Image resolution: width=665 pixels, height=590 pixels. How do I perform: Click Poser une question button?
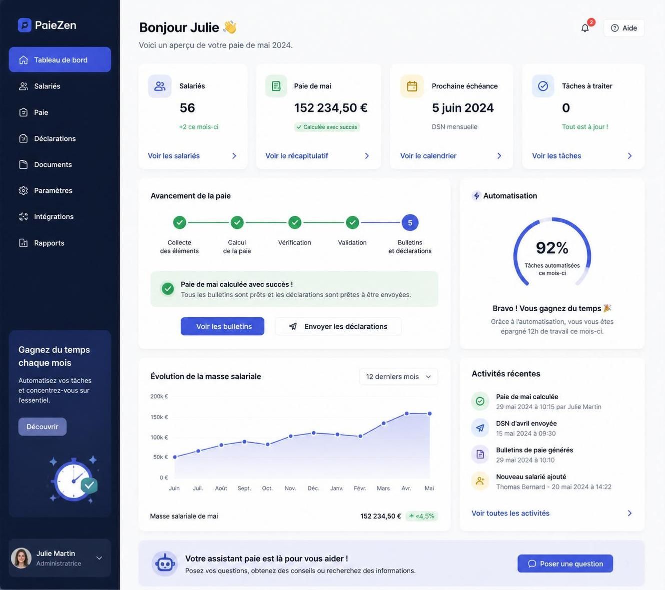click(x=565, y=564)
